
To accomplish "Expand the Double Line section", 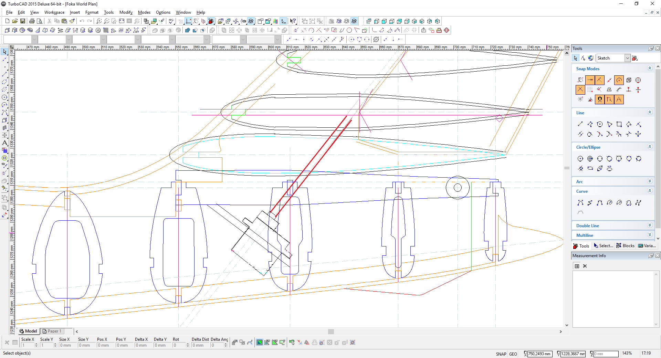I will [650, 225].
